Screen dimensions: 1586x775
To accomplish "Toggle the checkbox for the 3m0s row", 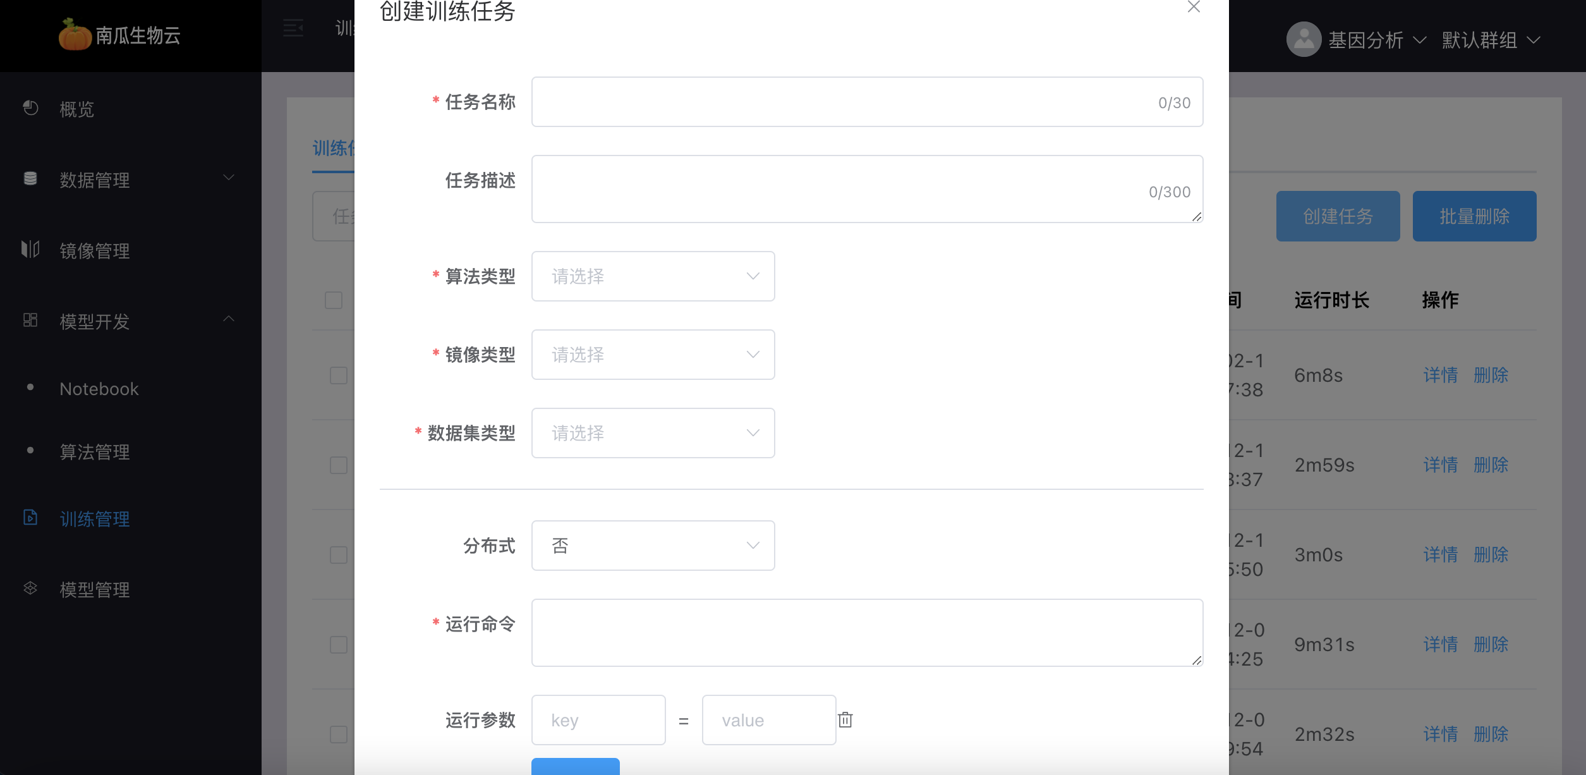I will pos(339,555).
